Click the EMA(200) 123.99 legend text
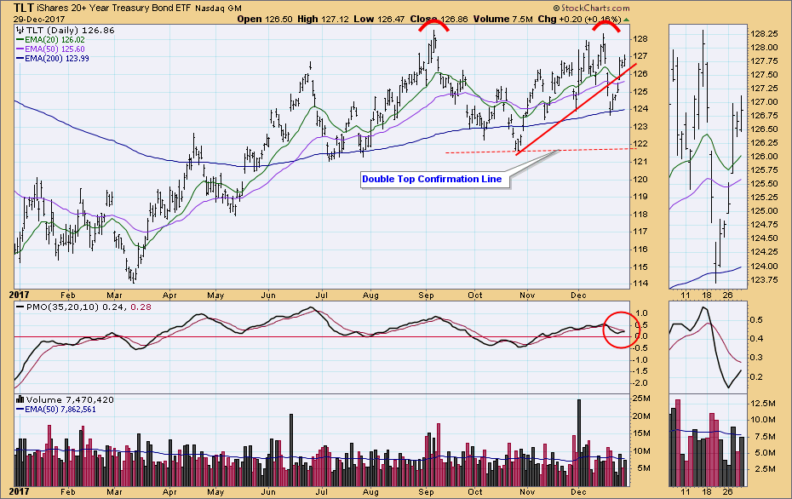Image resolution: width=792 pixels, height=499 pixels. click(57, 59)
